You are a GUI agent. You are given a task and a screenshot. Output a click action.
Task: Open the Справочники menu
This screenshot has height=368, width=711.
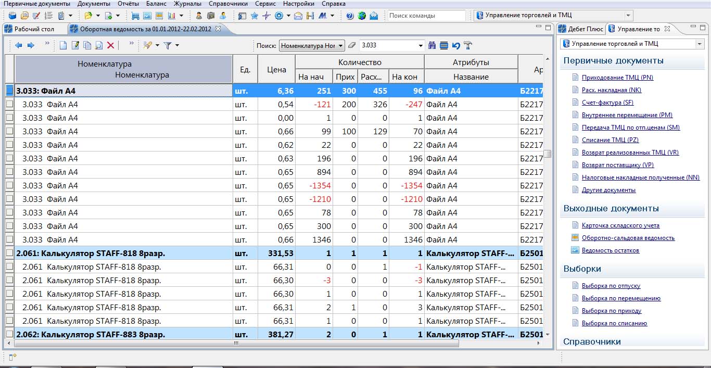pyautogui.click(x=227, y=4)
